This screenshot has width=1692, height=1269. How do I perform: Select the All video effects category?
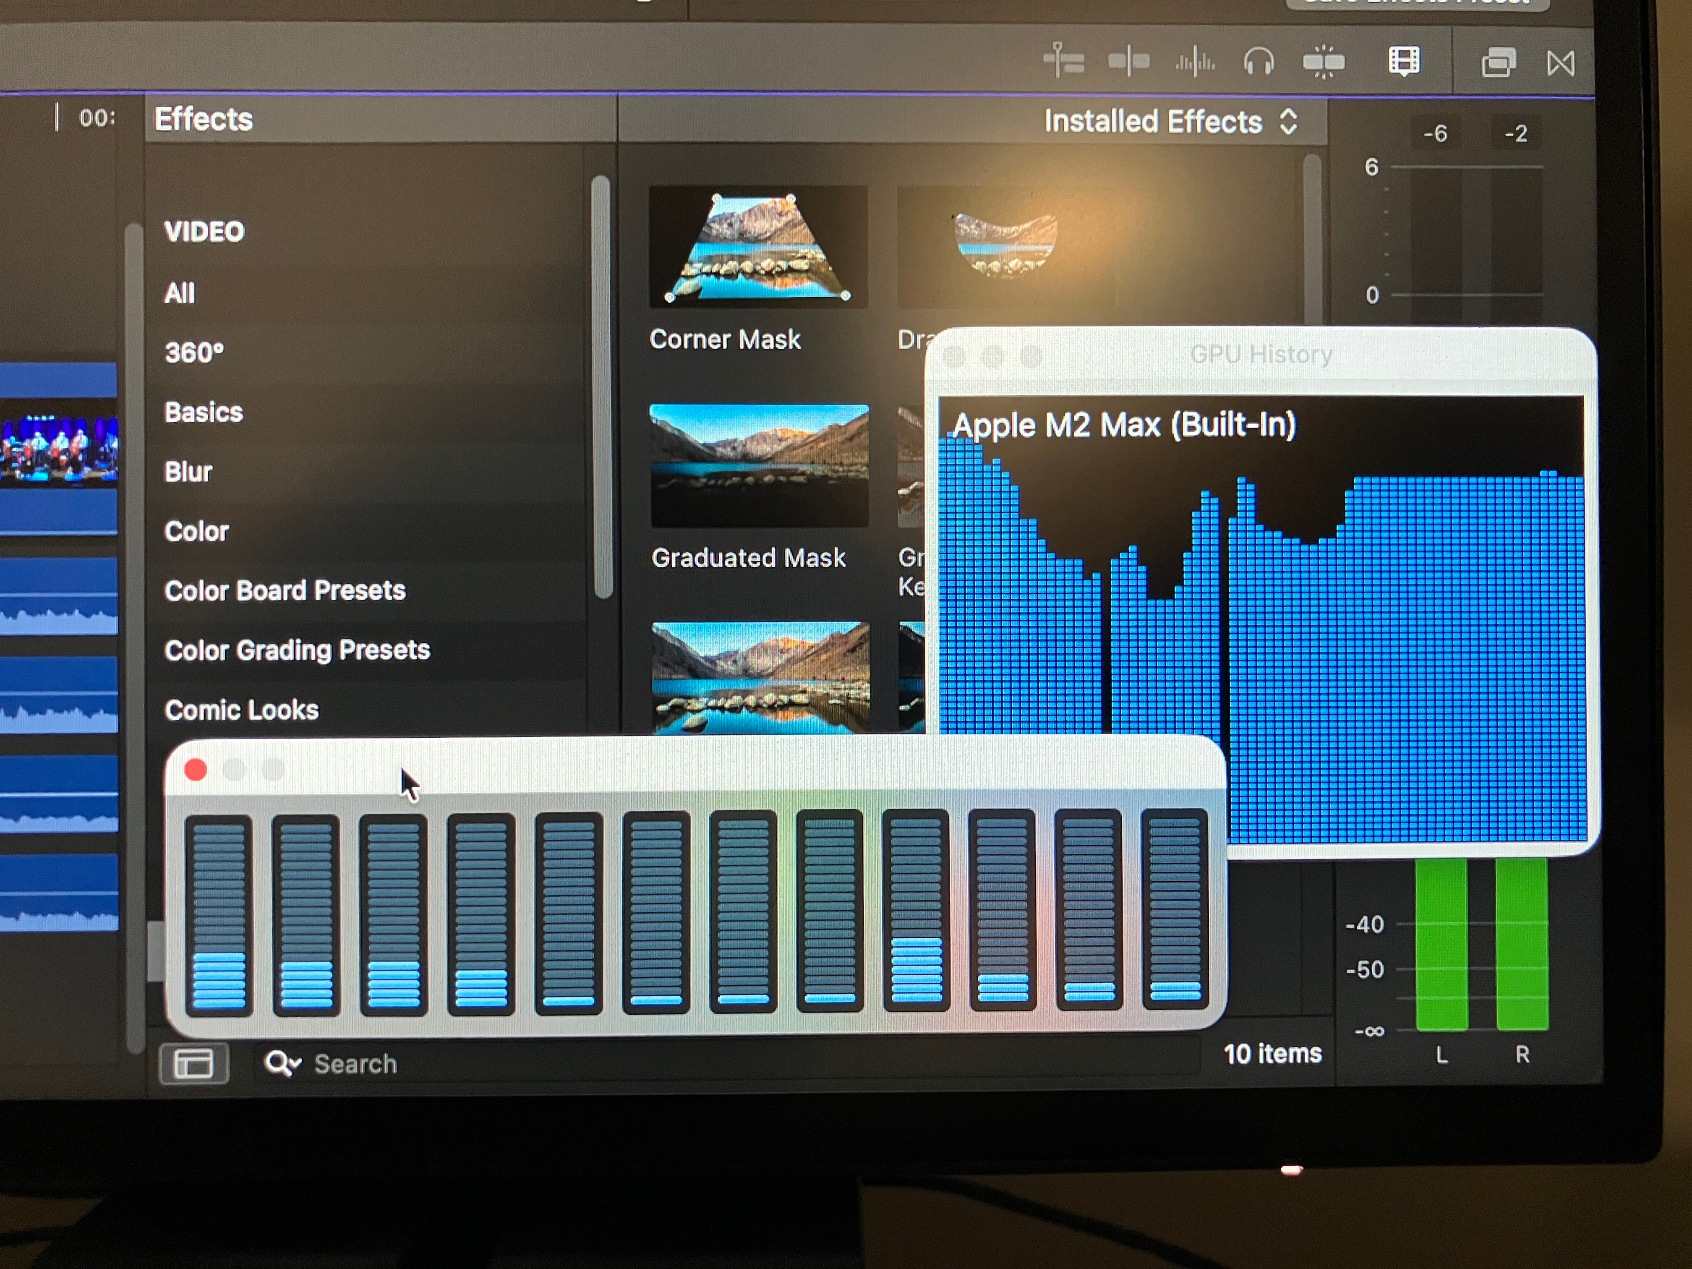tap(180, 293)
